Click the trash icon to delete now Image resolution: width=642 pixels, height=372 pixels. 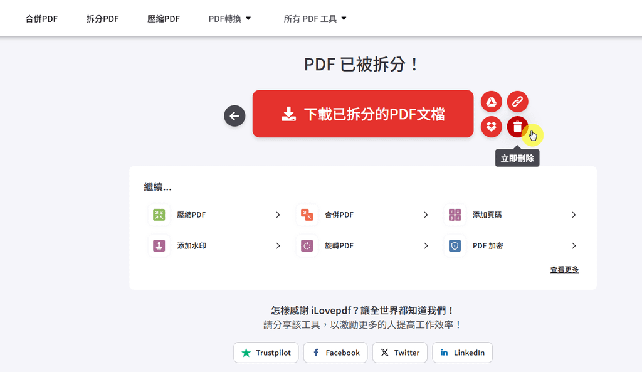pyautogui.click(x=517, y=127)
